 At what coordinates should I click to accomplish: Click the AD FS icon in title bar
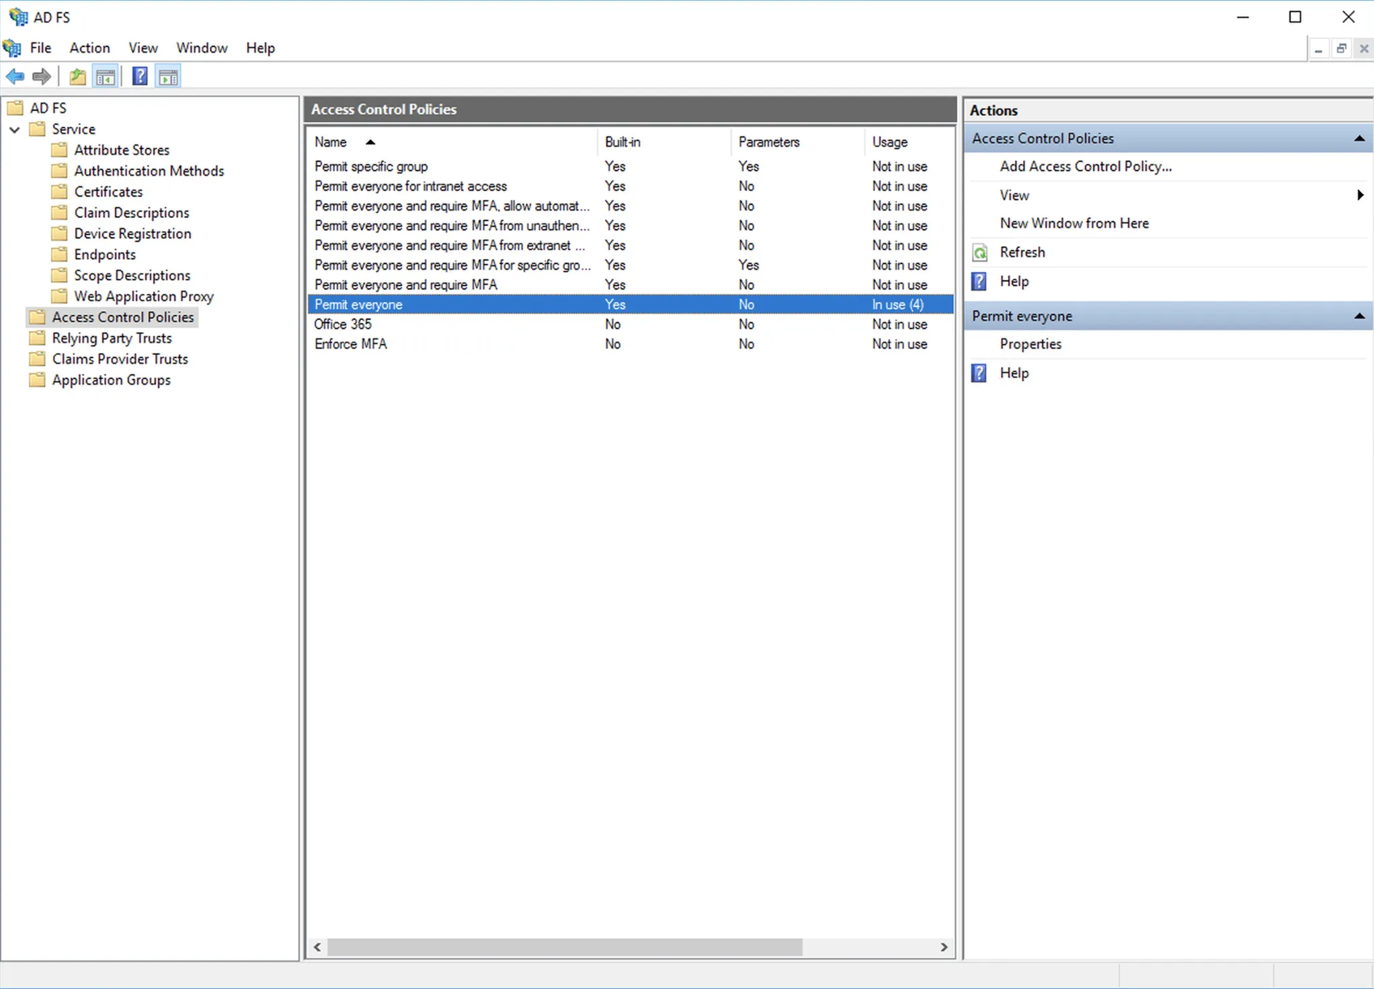[x=17, y=17]
